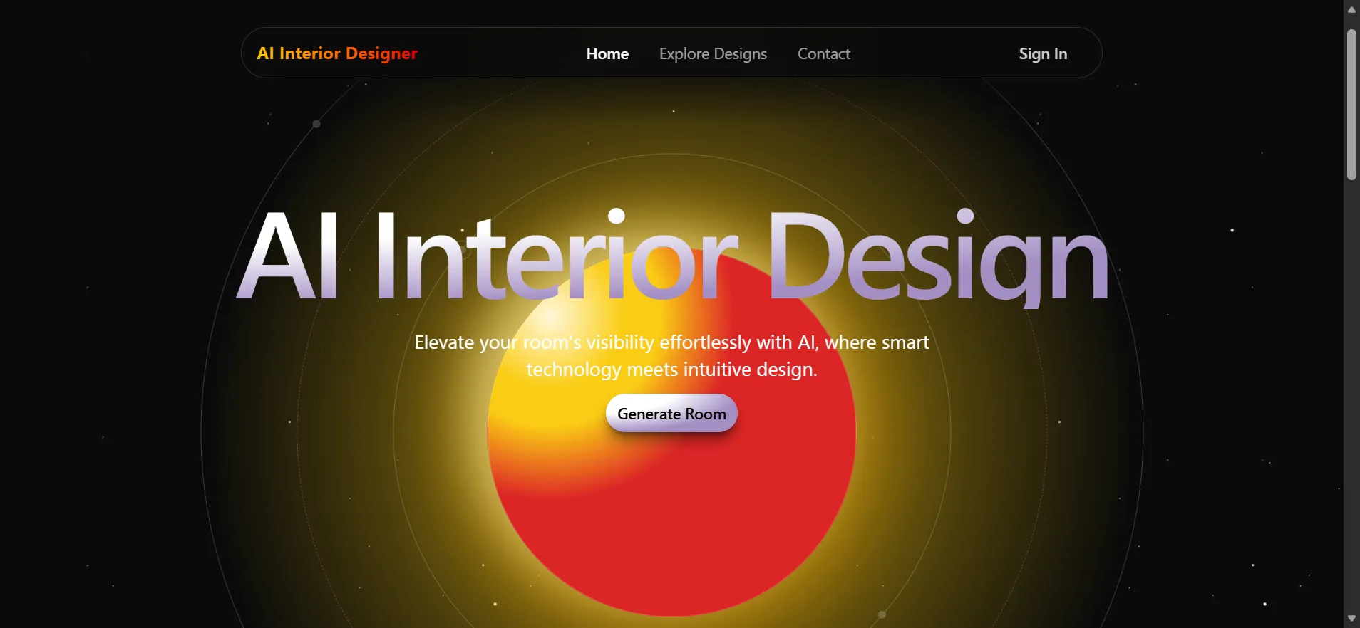
Task: Open the Contact nav link
Action: 824,53
